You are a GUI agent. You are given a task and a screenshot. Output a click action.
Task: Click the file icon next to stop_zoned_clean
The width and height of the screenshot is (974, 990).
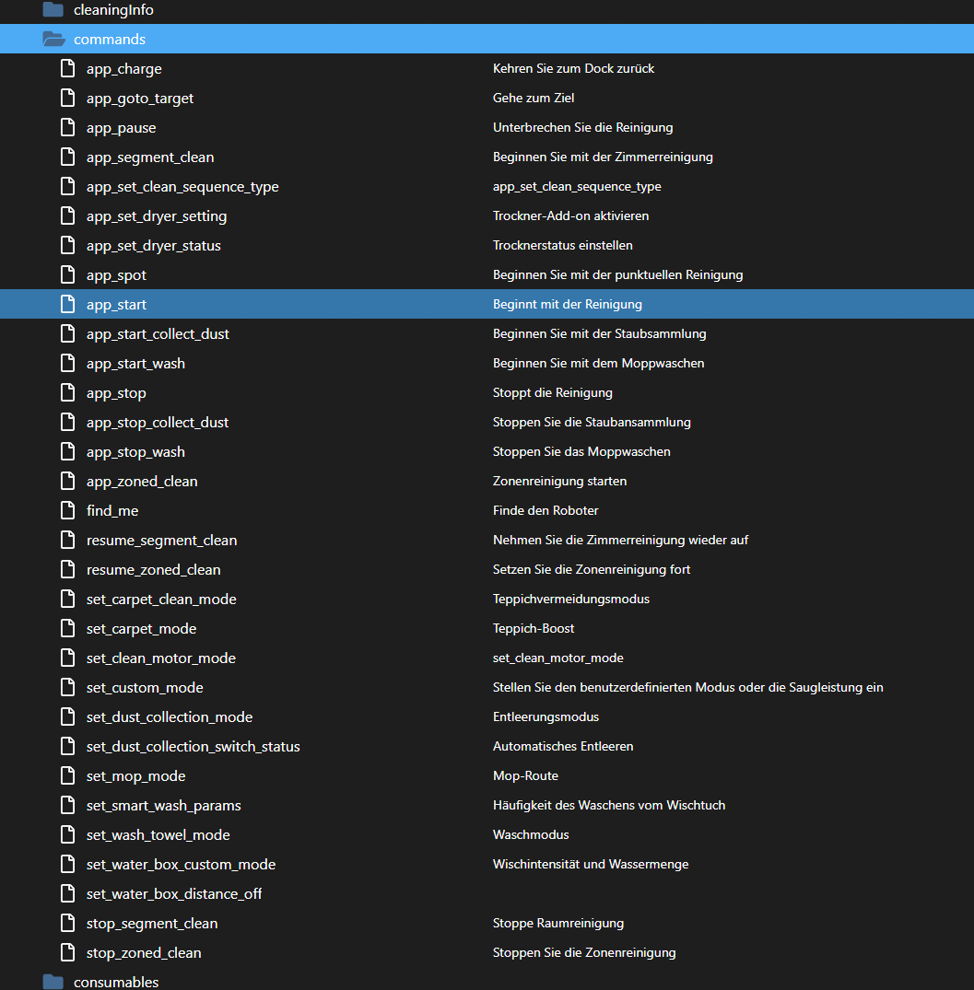pos(67,952)
